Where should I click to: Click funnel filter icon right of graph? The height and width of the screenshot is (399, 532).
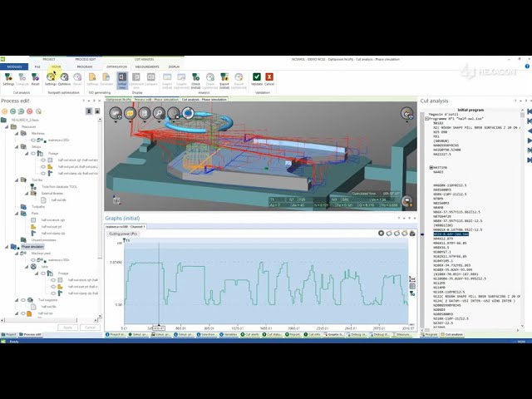(x=412, y=293)
